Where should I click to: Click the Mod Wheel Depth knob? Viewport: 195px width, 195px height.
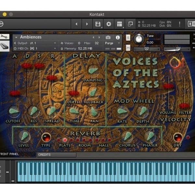coord(143,111)
